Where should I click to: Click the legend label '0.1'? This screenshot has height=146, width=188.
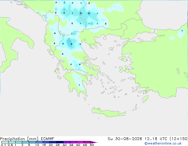tap(3, 145)
